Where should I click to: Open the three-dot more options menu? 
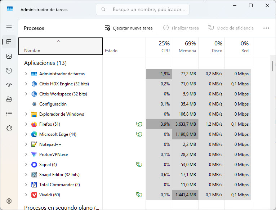[x=266, y=28]
